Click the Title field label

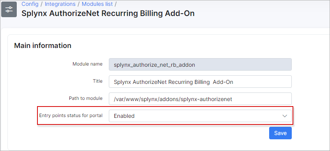click(98, 81)
